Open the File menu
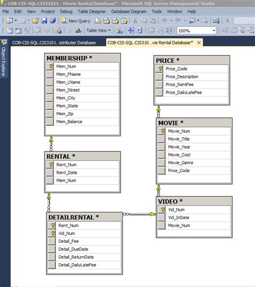The width and height of the screenshot is (255, 287). [5, 11]
